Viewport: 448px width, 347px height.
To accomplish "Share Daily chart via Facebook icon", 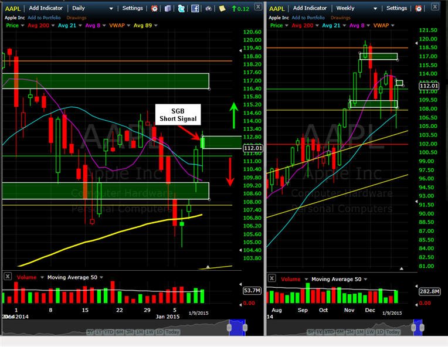I will pyautogui.click(x=195, y=9).
